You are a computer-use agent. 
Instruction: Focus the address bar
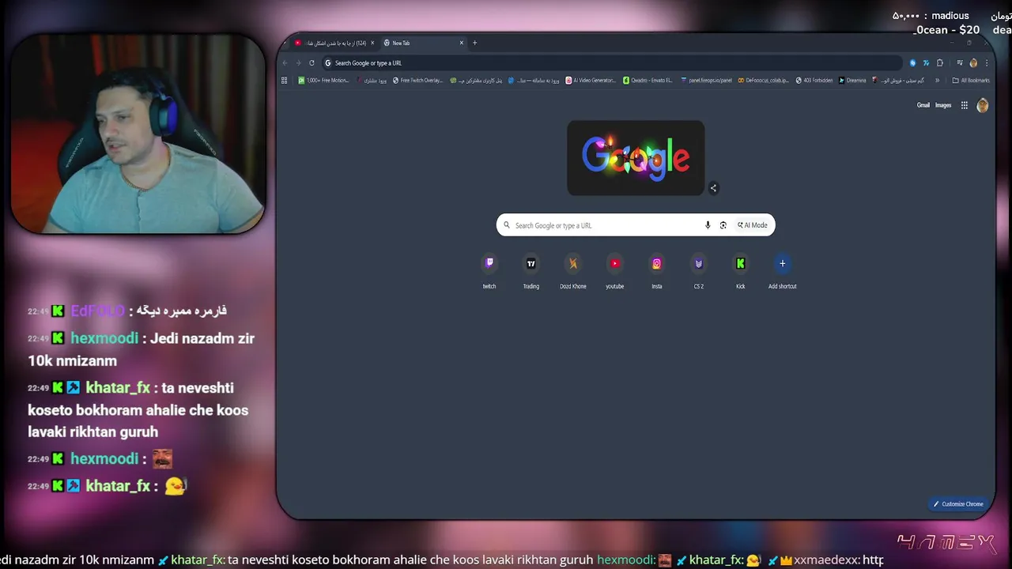[x=613, y=63]
